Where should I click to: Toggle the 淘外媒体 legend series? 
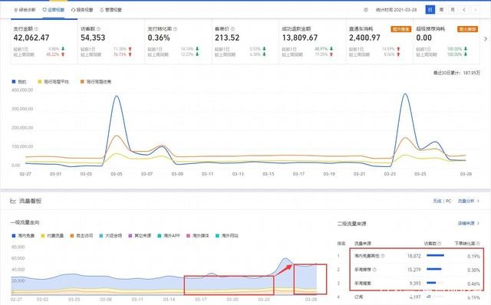tap(198, 235)
